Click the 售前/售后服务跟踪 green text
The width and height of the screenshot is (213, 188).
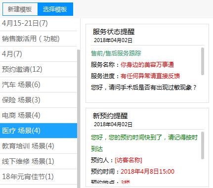(x=116, y=53)
